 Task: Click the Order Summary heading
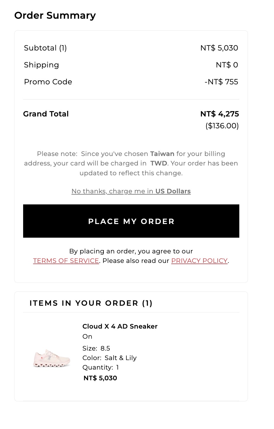[x=55, y=15]
